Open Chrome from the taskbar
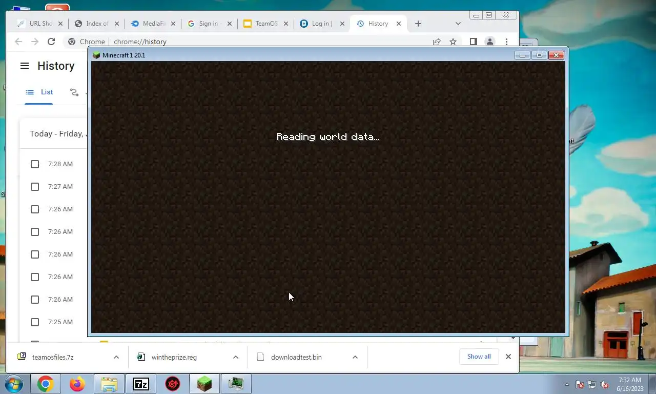This screenshot has width=656, height=394. point(45,384)
